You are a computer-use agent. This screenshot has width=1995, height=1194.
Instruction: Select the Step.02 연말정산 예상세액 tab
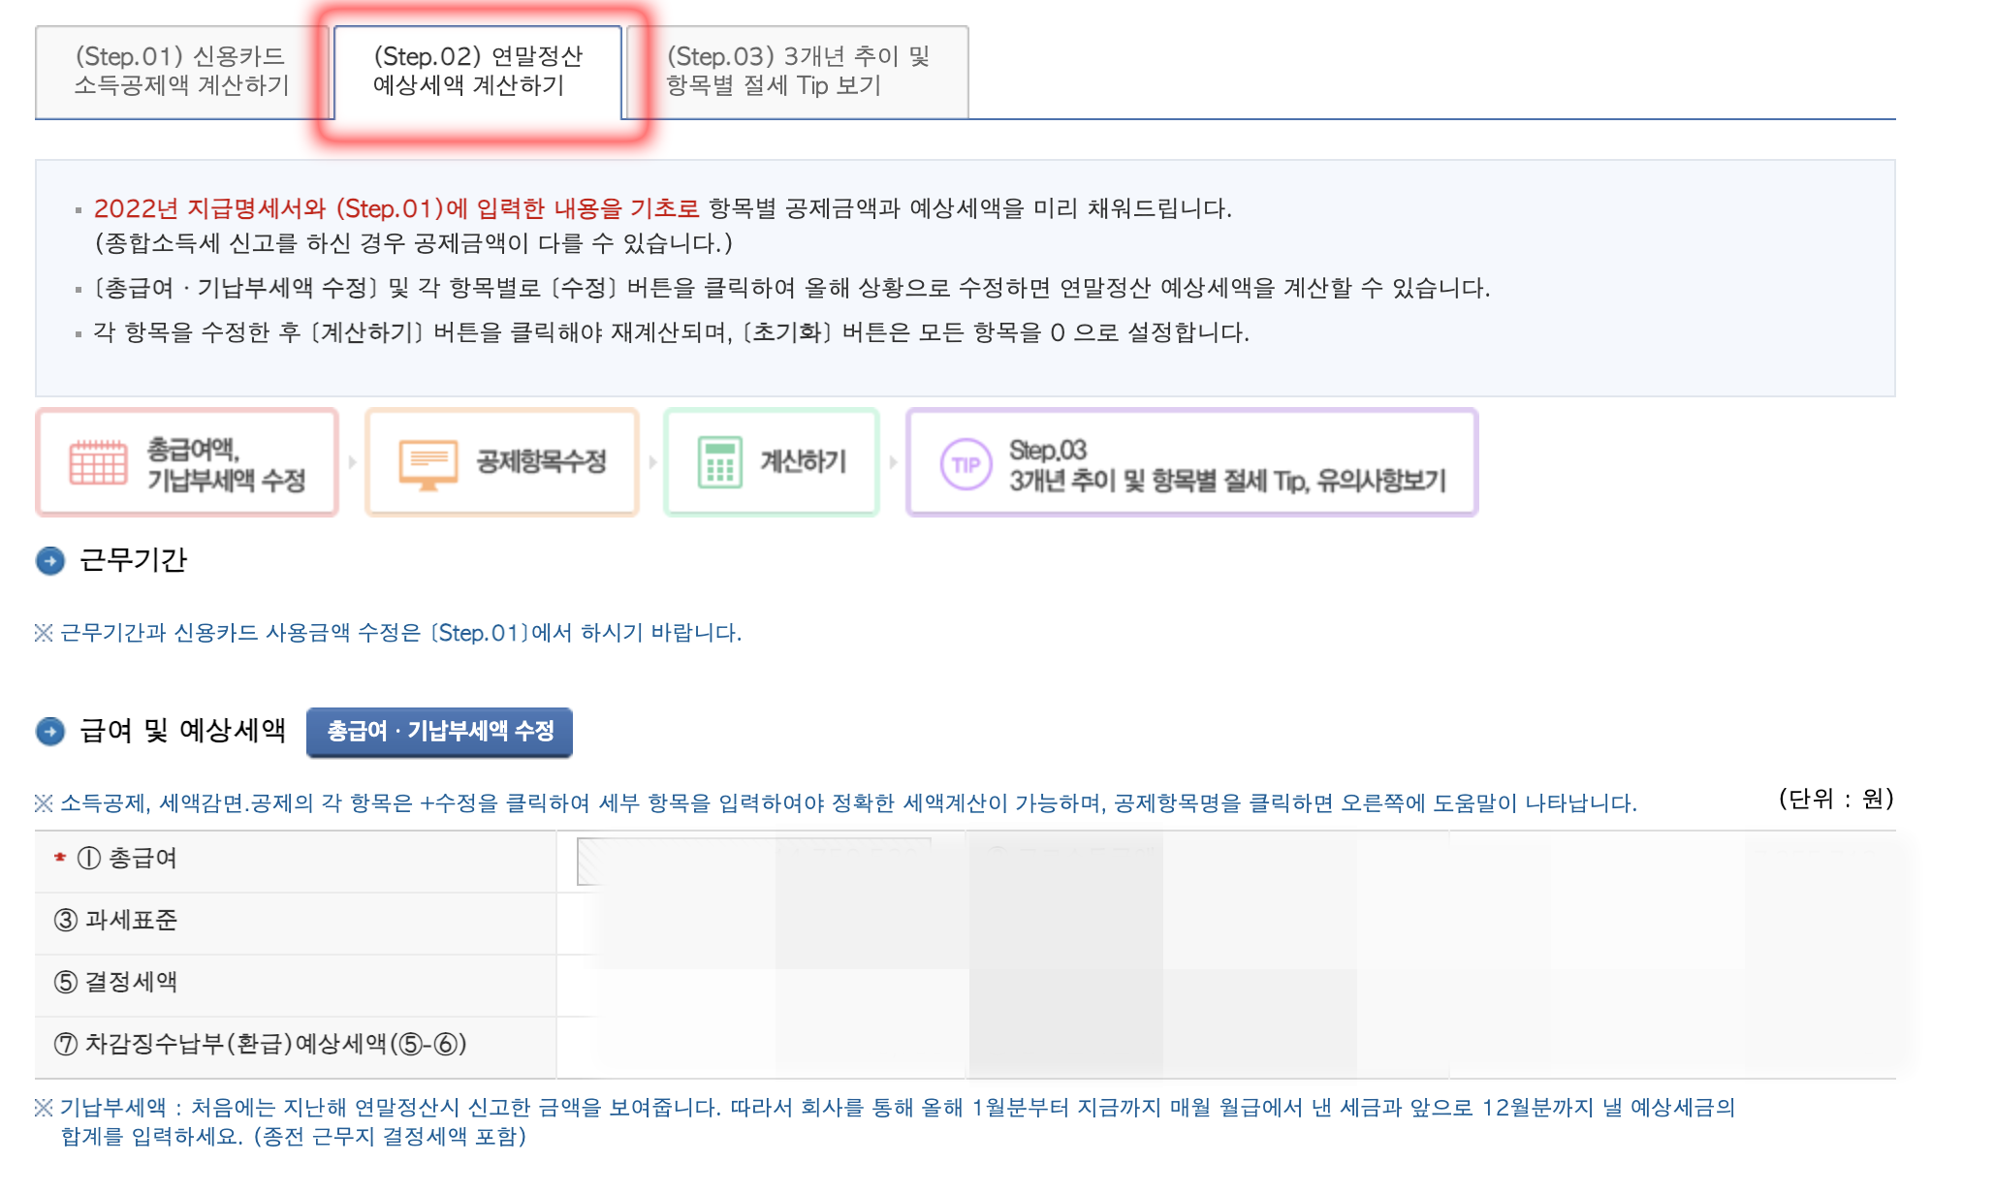[479, 70]
